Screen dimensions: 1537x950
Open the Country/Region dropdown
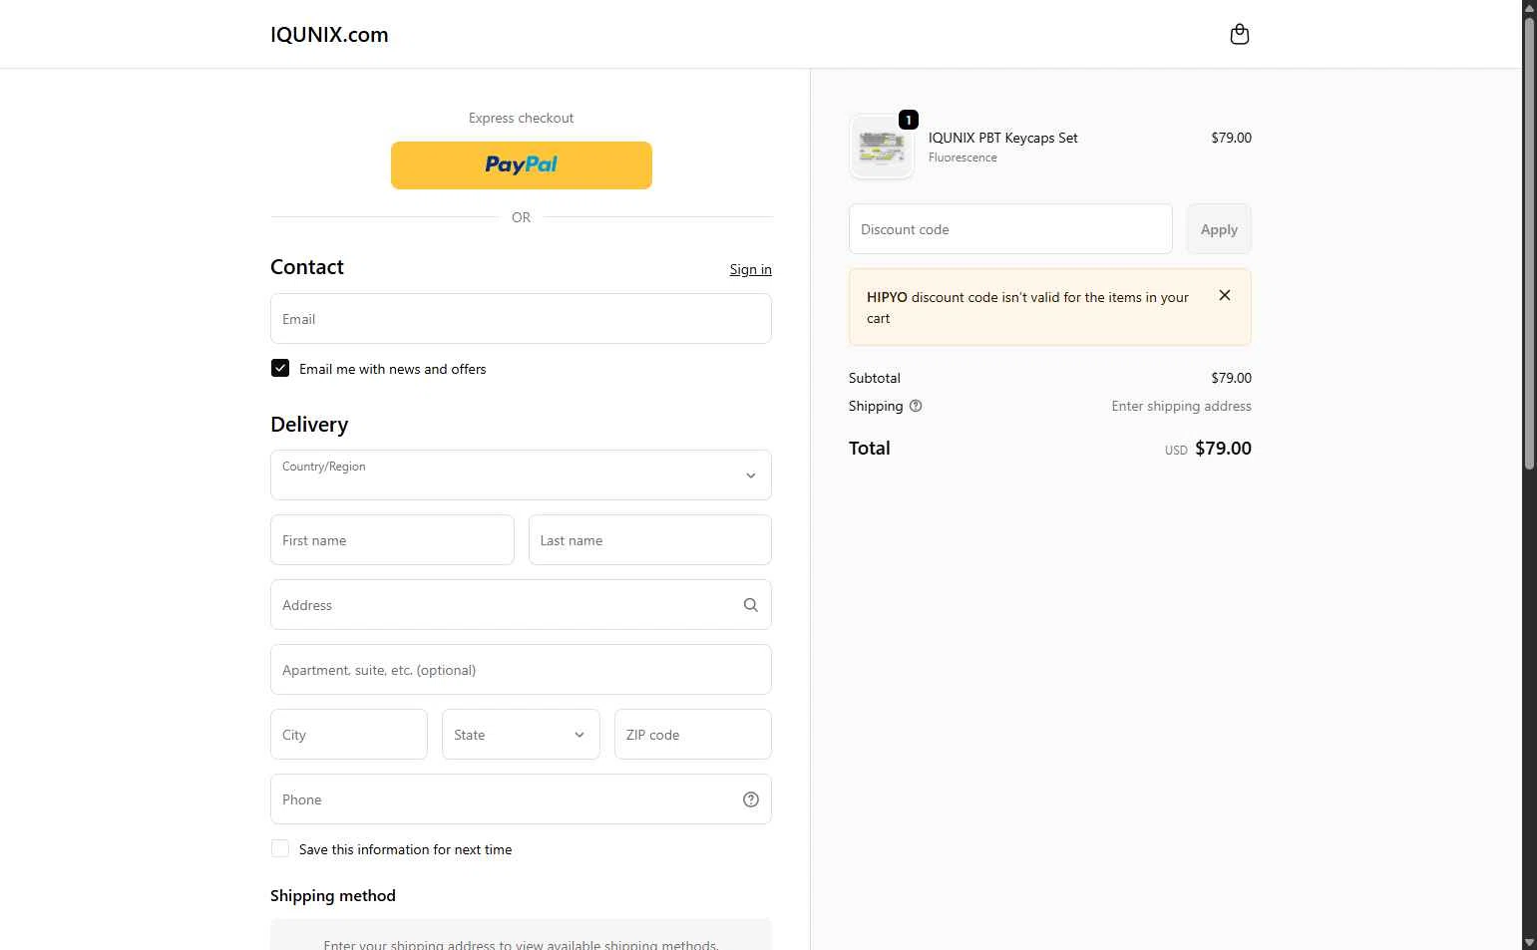pyautogui.click(x=521, y=475)
